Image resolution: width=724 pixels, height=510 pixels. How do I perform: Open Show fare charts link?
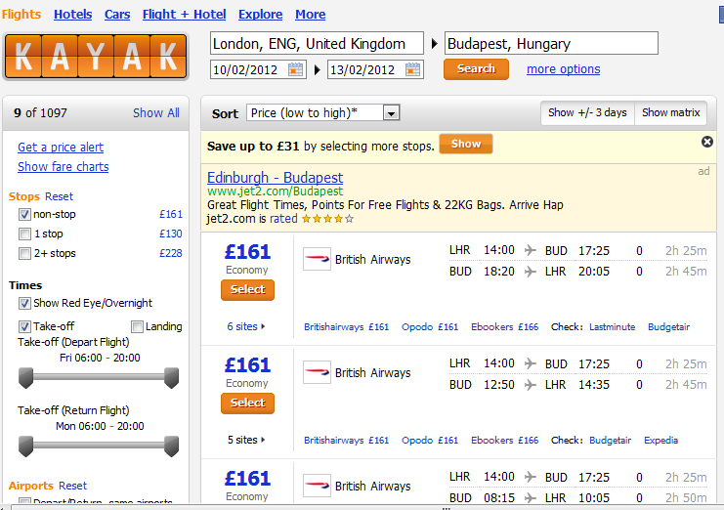(x=64, y=167)
